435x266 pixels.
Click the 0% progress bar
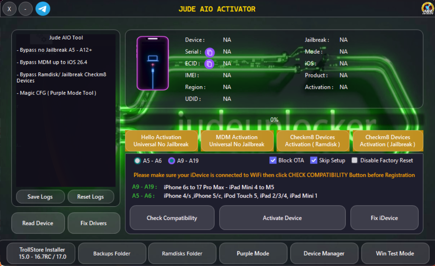pos(274,119)
